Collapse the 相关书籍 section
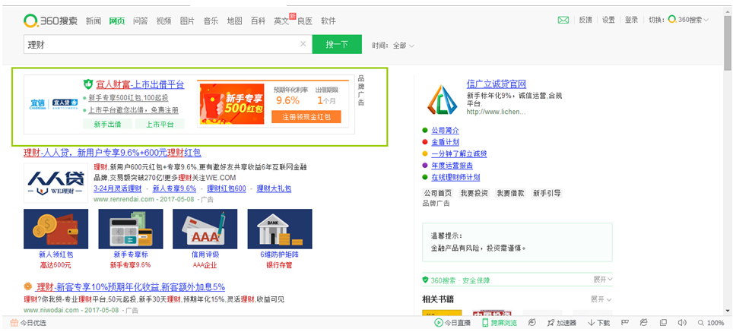 pyautogui.click(x=602, y=299)
